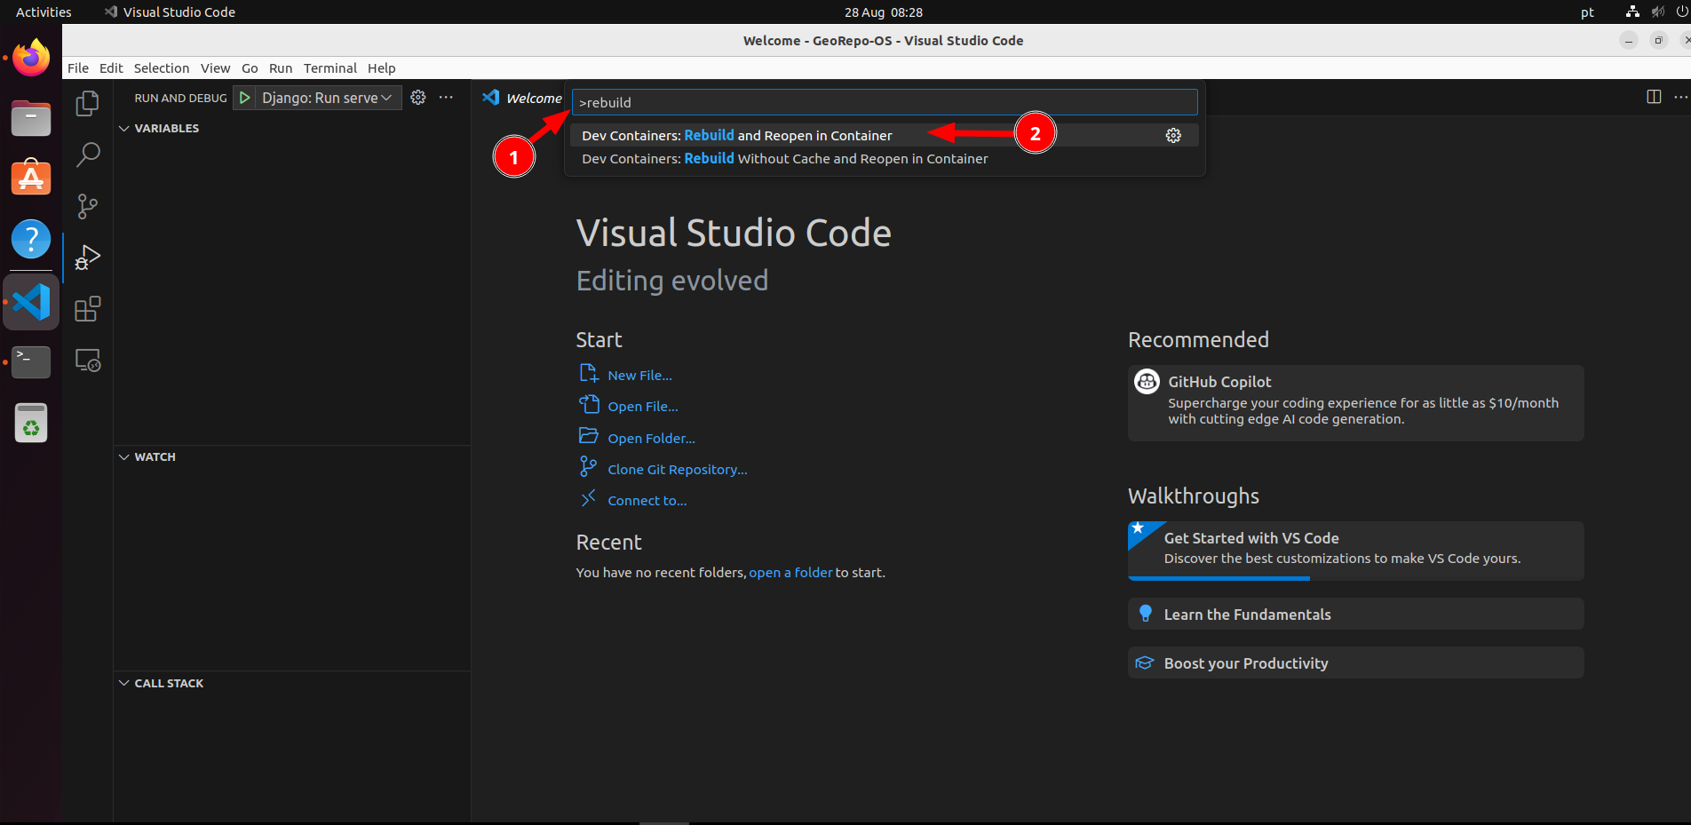Click Visual Studio Code dock icon
Screen dimensions: 1691x825
31,302
